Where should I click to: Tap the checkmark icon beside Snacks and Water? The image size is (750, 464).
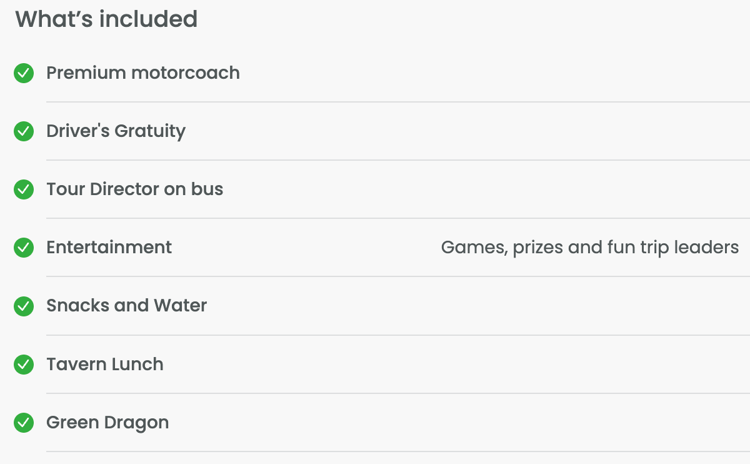pyautogui.click(x=24, y=306)
